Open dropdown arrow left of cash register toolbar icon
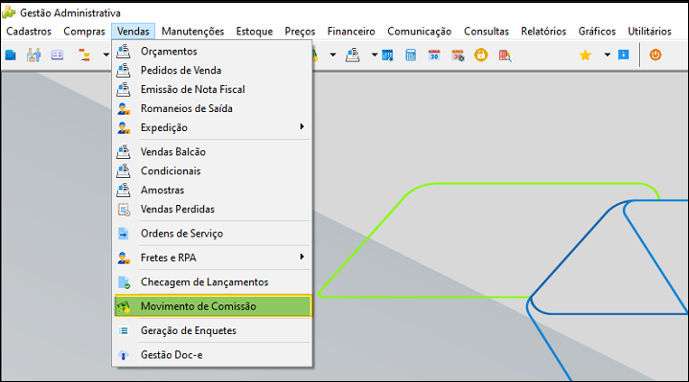 click(333, 56)
